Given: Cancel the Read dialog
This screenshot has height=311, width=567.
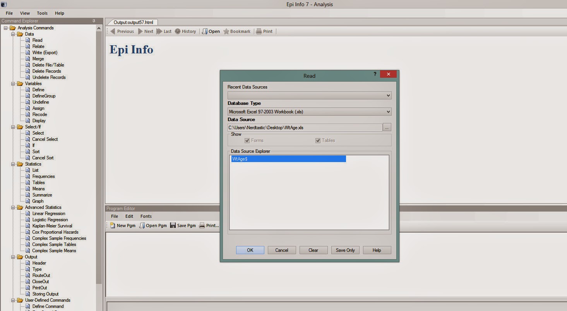Looking at the screenshot, I should click(x=282, y=250).
